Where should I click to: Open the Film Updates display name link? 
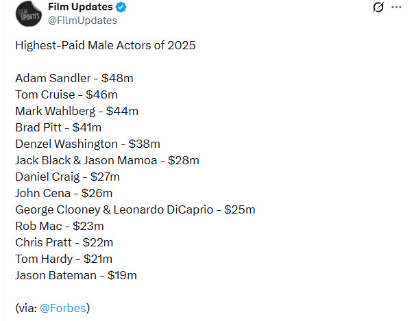80,8
